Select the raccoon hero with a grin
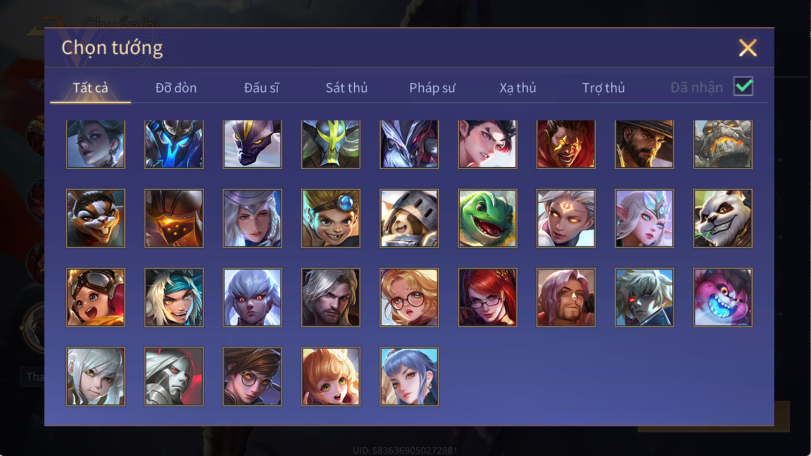Viewport: 811px width, 456px height. tap(95, 218)
